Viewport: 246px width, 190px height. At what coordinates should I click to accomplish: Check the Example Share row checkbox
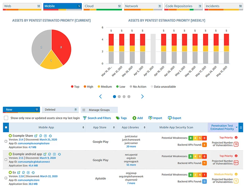pos(6,141)
